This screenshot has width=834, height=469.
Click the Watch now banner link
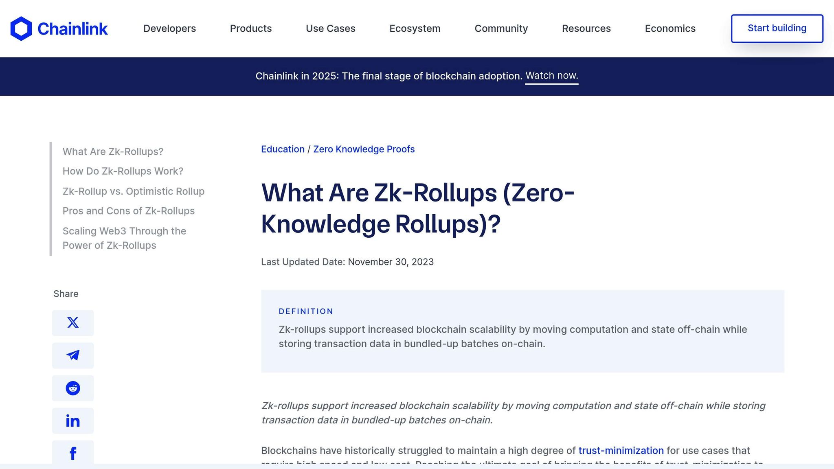tap(551, 76)
